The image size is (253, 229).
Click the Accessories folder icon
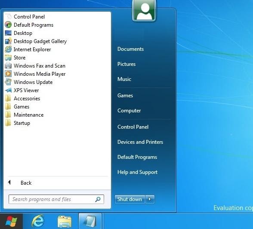(x=8, y=99)
